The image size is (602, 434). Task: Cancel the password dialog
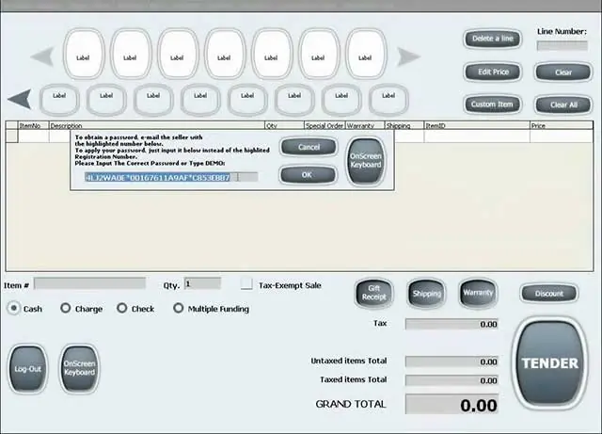(x=309, y=147)
